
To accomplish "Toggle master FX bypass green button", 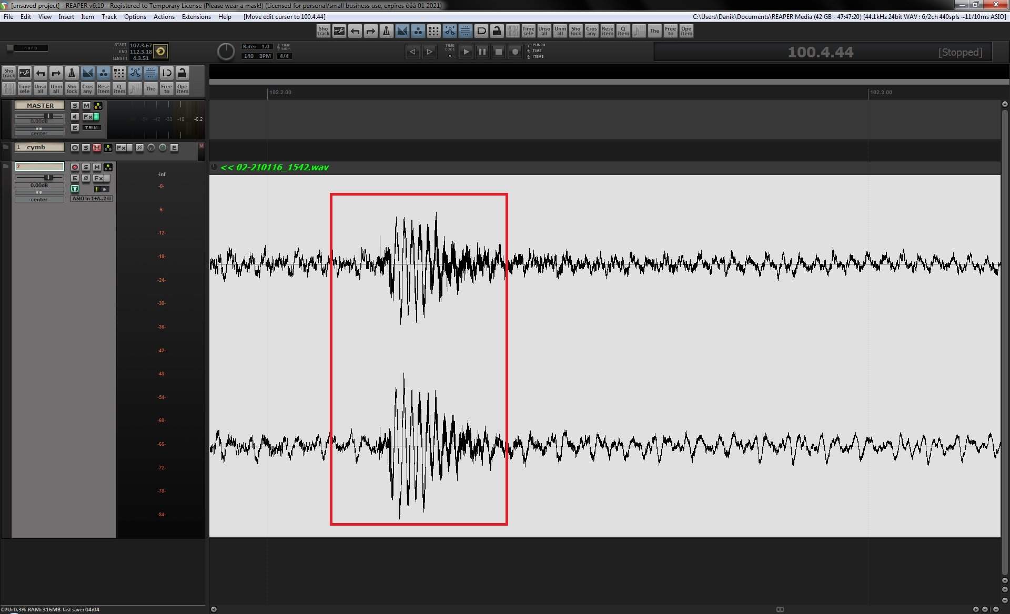I will tap(96, 117).
